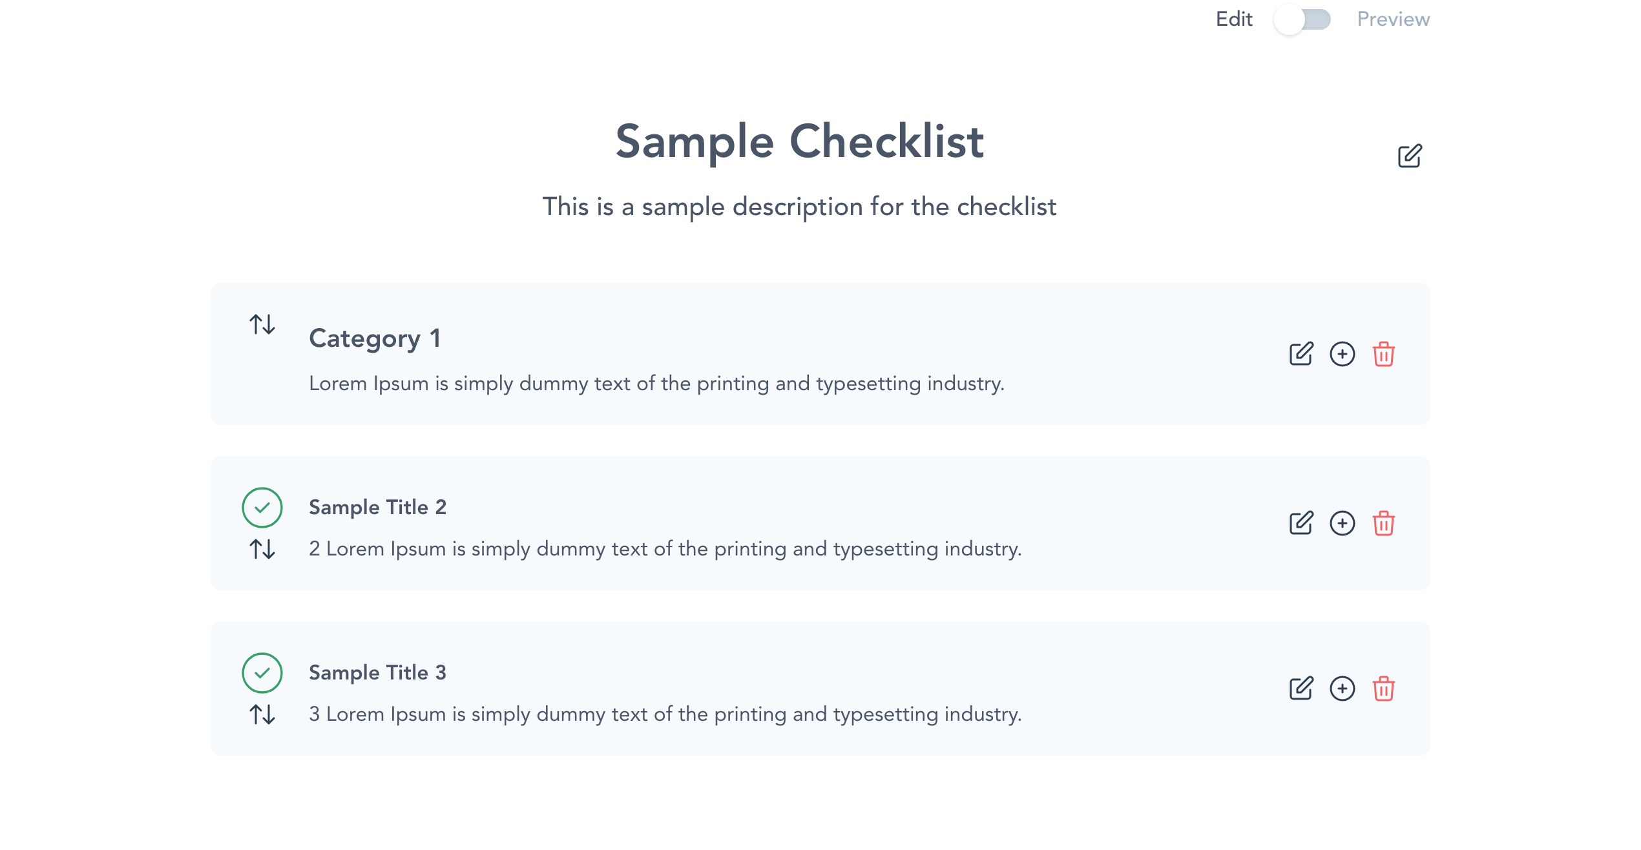The width and height of the screenshot is (1641, 850).
Task: Uncheck the green checkmark on Sample Title 2
Action: 262,508
